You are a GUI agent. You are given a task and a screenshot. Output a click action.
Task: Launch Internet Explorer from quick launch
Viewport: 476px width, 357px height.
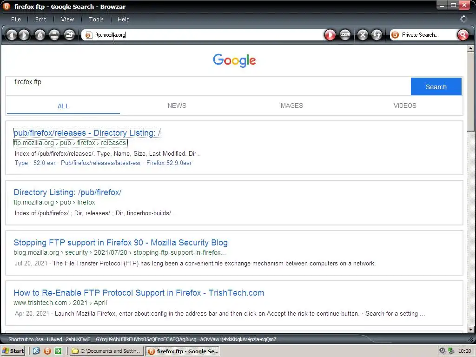coord(36,351)
